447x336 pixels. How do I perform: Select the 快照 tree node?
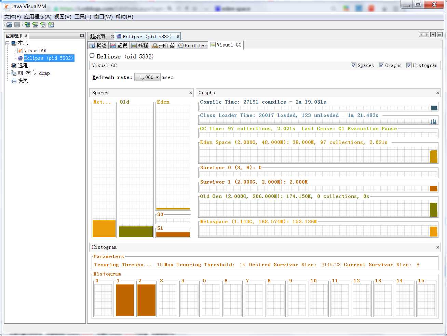click(23, 81)
